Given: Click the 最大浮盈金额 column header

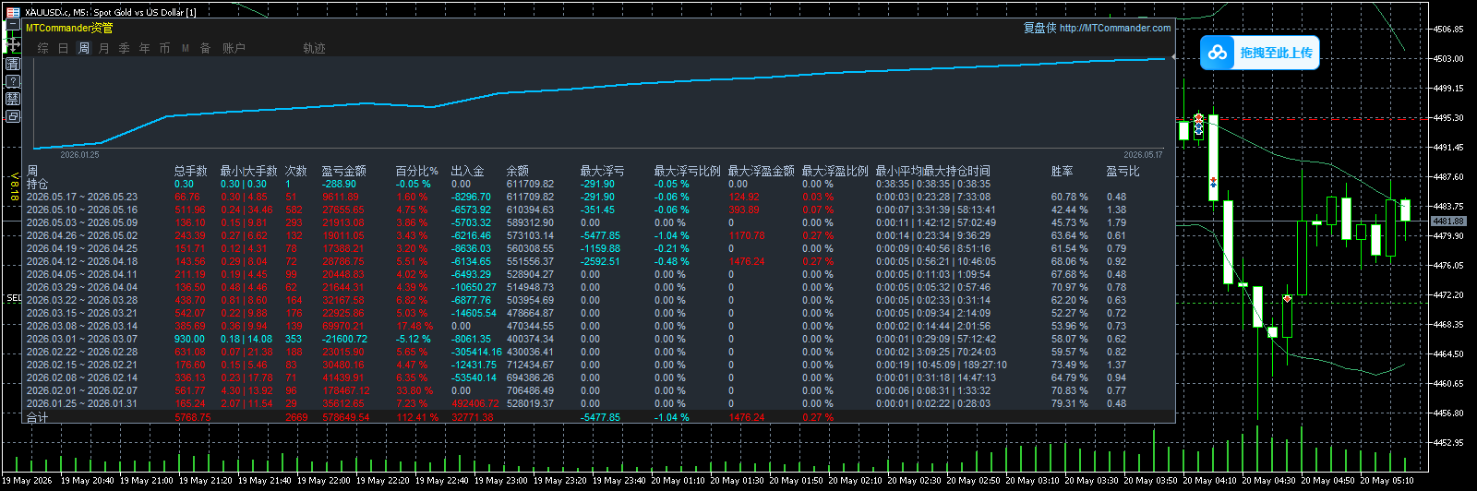Looking at the screenshot, I should [762, 171].
